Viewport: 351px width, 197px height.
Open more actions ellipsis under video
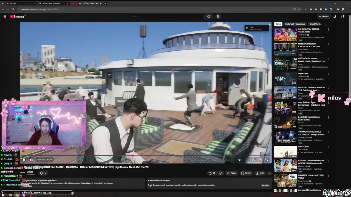[x=269, y=173]
